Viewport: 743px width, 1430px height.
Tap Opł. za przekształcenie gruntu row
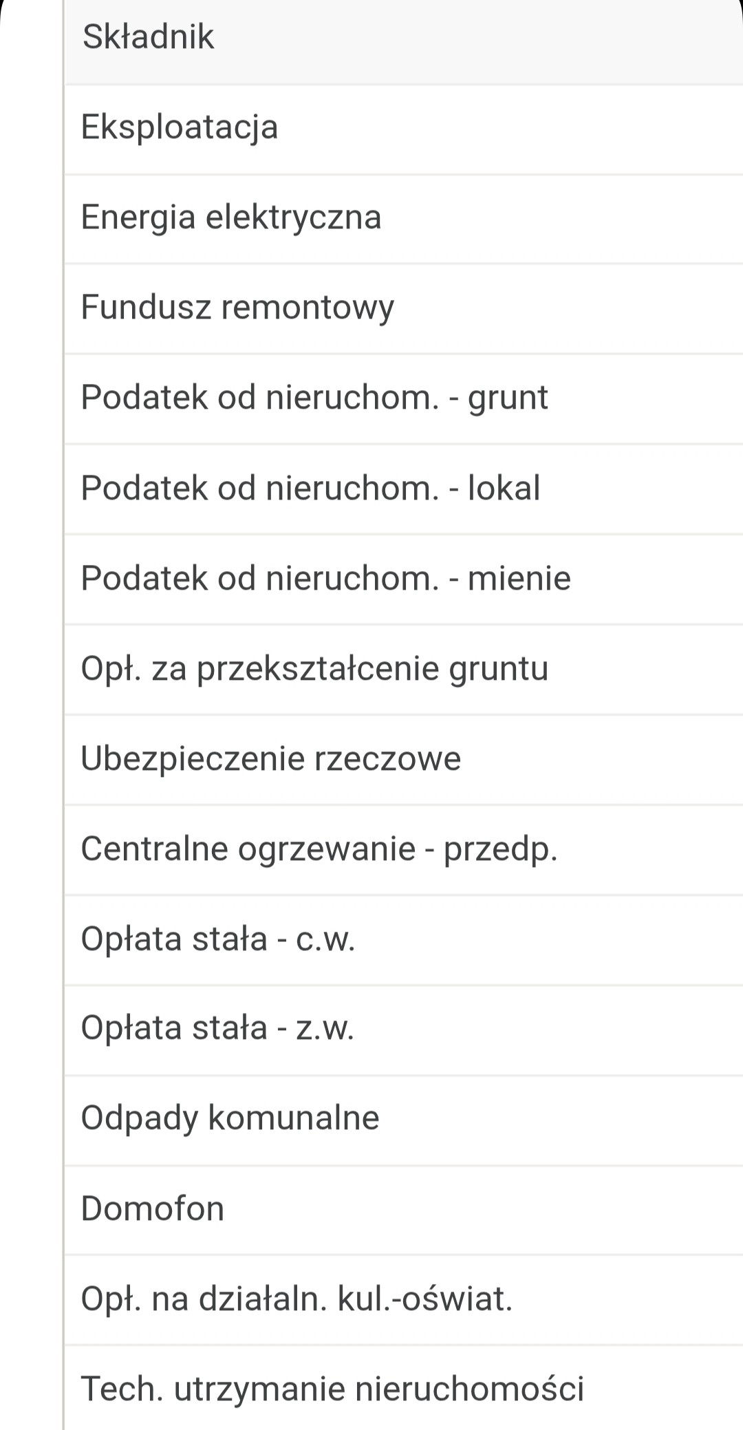click(x=404, y=670)
